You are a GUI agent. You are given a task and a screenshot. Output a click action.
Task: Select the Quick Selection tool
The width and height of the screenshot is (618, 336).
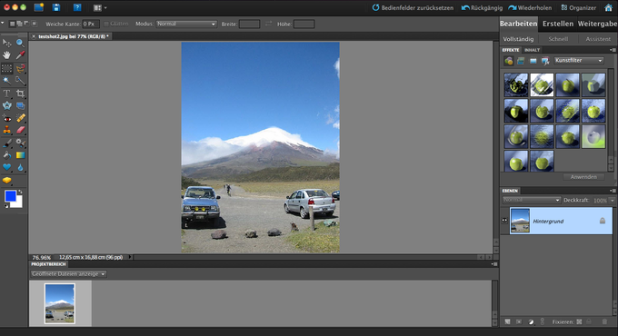(20, 81)
